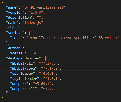Click the "name" key

(12, 7)
